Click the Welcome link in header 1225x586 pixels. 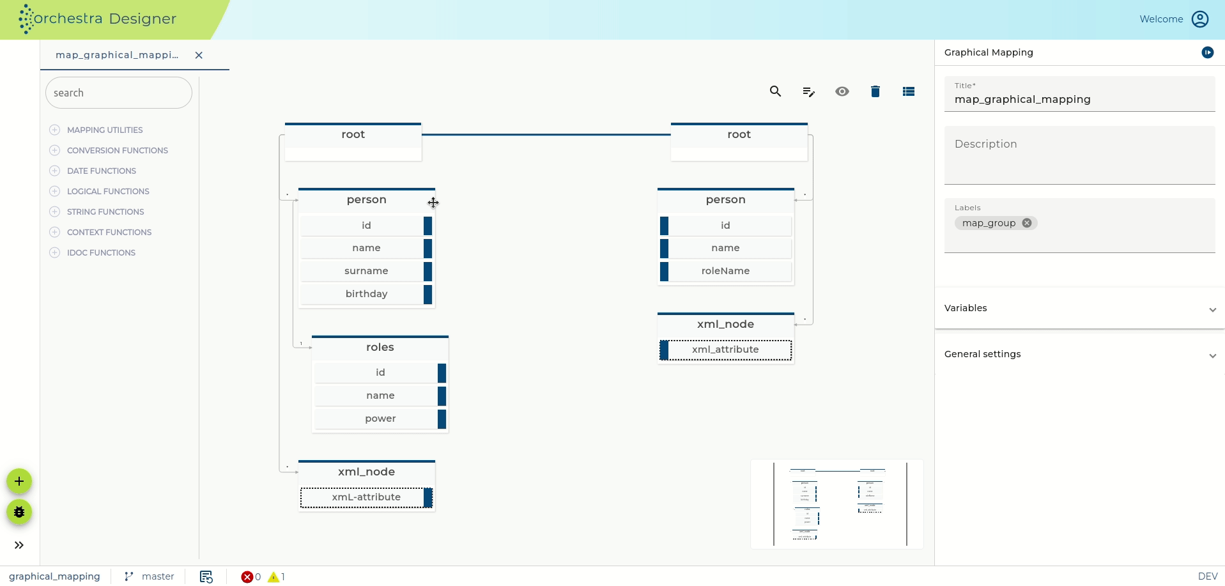click(x=1161, y=19)
